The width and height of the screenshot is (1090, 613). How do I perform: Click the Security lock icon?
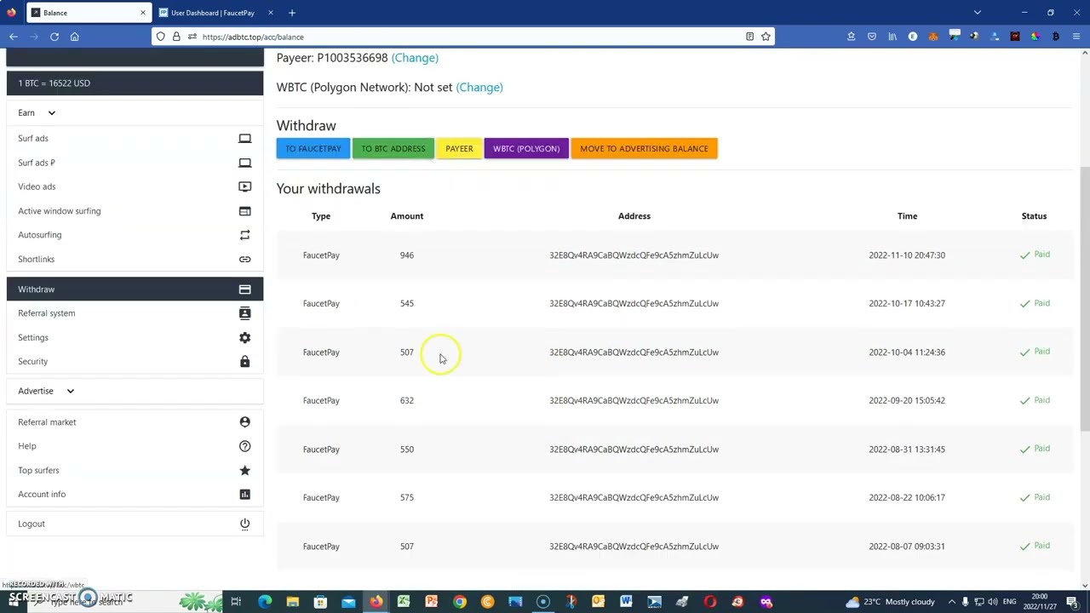244,361
